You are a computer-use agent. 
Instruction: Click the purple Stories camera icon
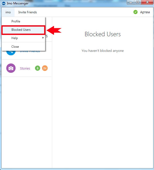(11, 68)
